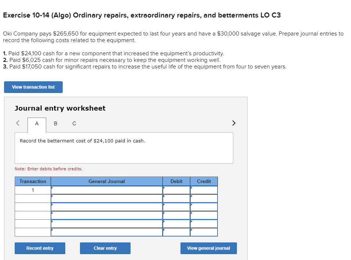The width and height of the screenshot is (351, 260).
Task: Click the fourth row Debit field
Action: click(x=176, y=215)
